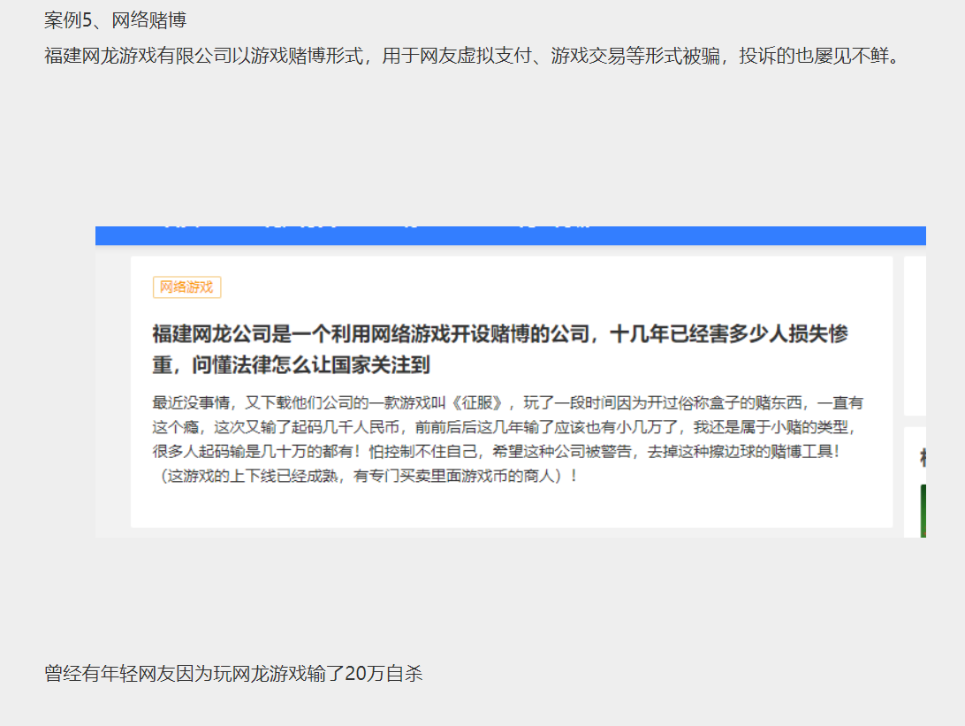Open the complaint title 福建网龙公司是一个利用网络游戏开设赌博的公司
This screenshot has width=965, height=726.
(x=500, y=349)
